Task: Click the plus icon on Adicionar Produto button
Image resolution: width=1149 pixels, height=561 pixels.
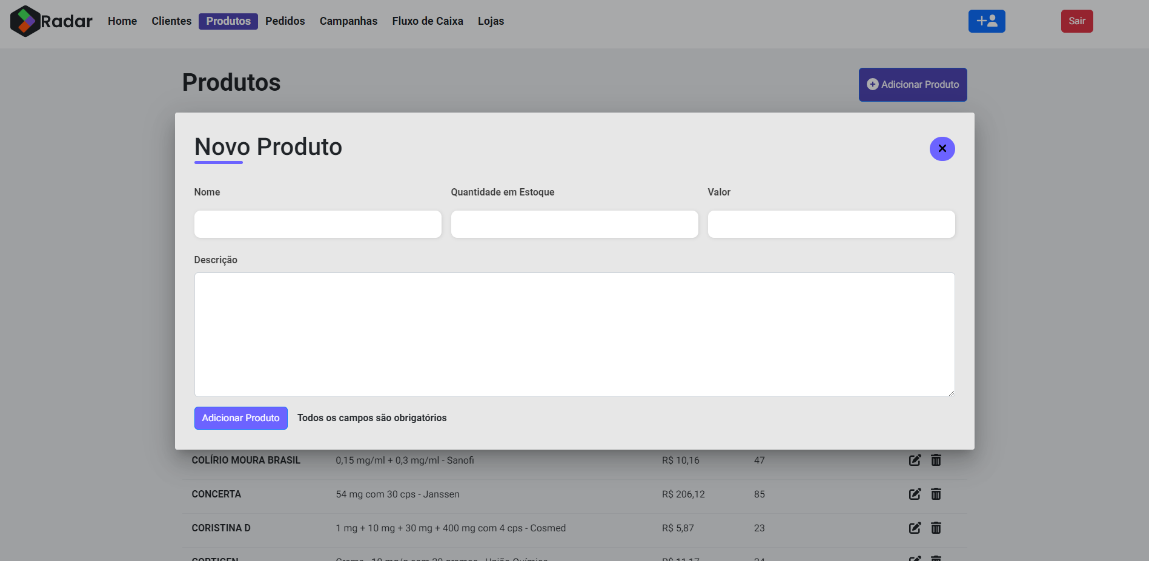Action: (872, 84)
